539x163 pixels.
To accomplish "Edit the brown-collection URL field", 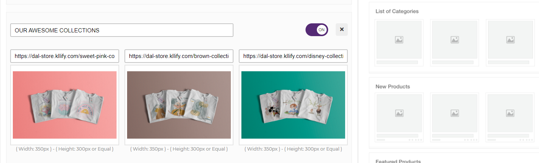I will (x=179, y=56).
